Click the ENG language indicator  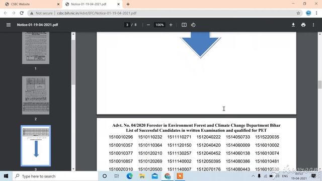[285, 176]
